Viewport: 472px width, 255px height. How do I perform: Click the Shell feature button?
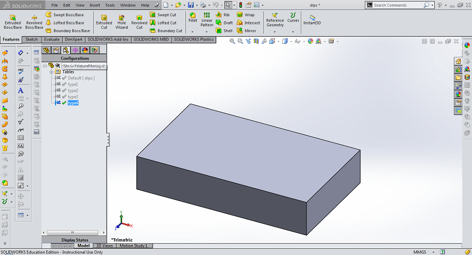pyautogui.click(x=224, y=31)
